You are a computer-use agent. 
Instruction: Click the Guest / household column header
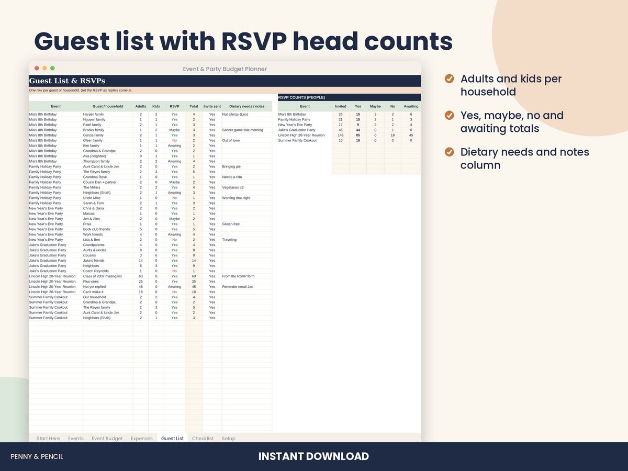(108, 106)
